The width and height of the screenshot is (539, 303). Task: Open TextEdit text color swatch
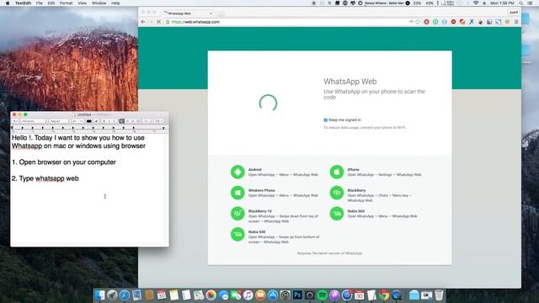coord(88,121)
